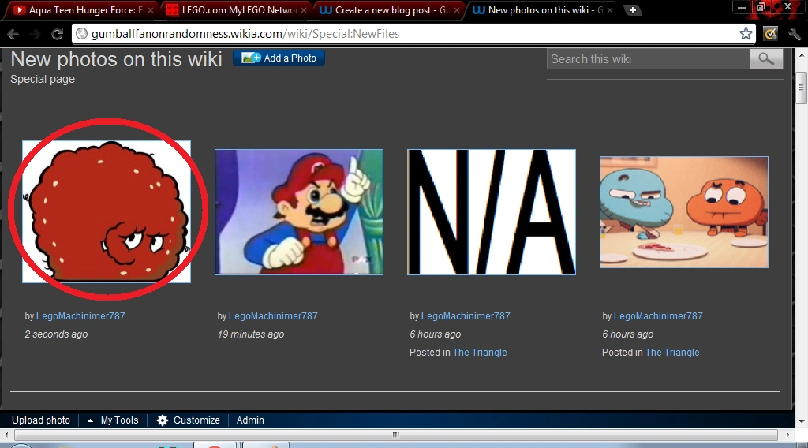808x448 pixels.
Task: Click the vertical scrollbar down arrow
Action: click(x=802, y=422)
